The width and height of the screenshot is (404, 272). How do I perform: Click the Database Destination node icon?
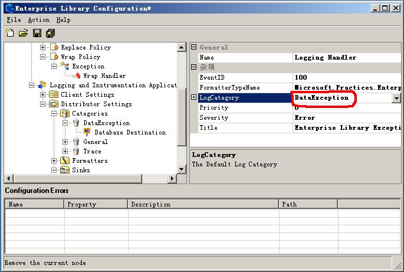[87, 132]
